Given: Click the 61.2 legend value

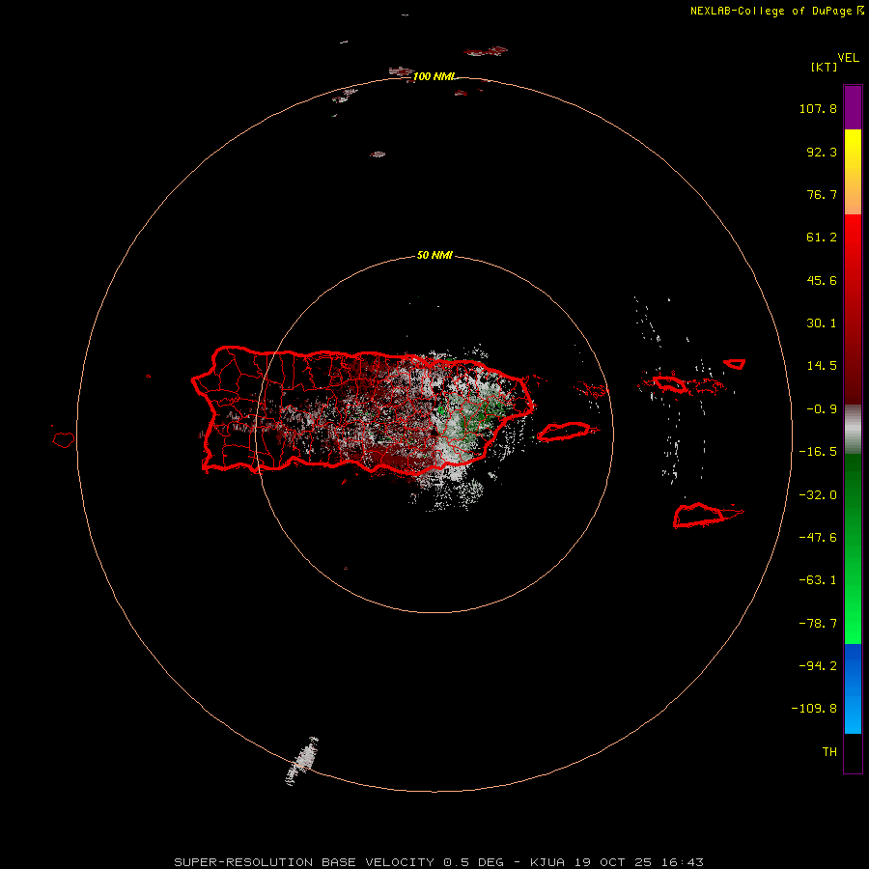Looking at the screenshot, I should pos(822,238).
